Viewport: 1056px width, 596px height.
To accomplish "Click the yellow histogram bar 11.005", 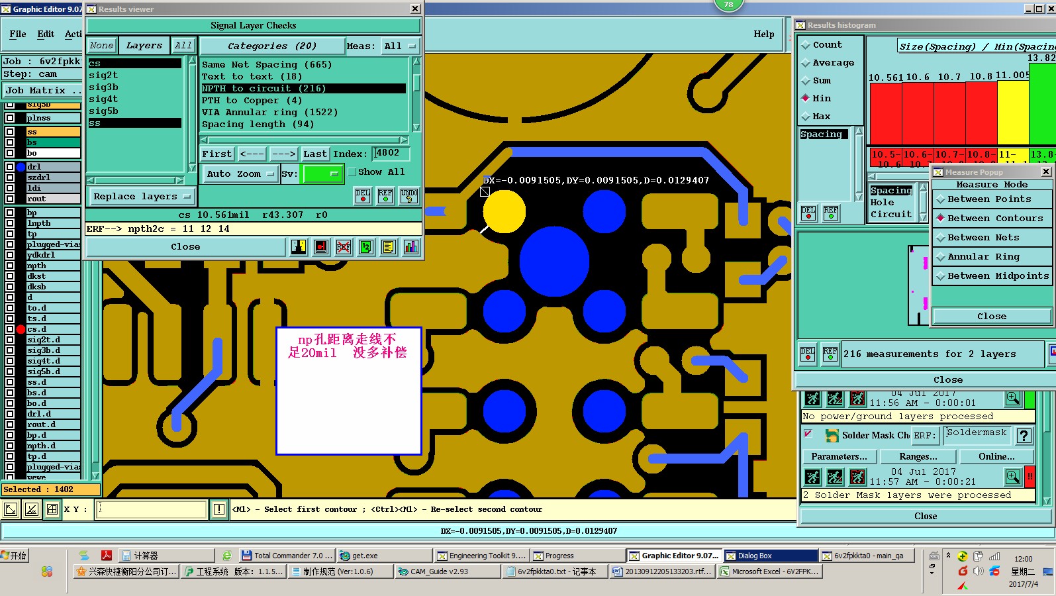I will (1013, 113).
